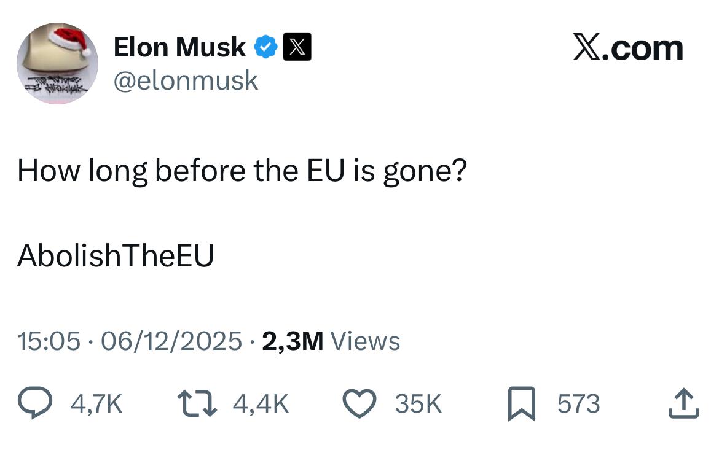719x450 pixels.
Task: Click the 15:05 timestamp
Action: [49, 341]
